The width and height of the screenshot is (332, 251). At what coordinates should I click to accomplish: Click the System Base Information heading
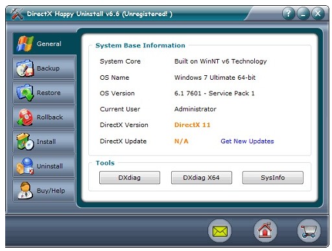tap(140, 45)
